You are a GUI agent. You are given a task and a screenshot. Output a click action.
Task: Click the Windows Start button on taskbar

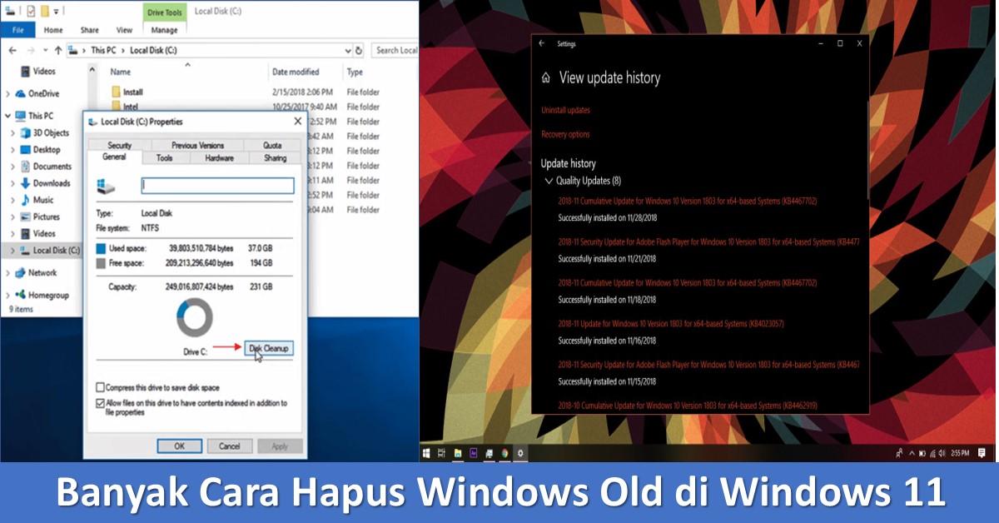(426, 453)
